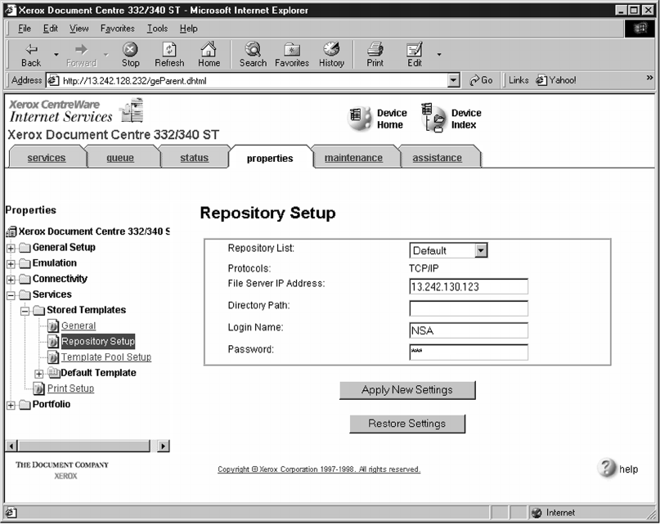This screenshot has height=525, width=660.
Task: Expand the Default Template node
Action: click(39, 374)
